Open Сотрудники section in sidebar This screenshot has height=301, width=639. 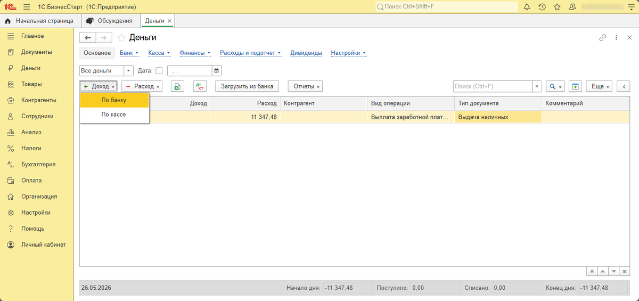pos(37,116)
